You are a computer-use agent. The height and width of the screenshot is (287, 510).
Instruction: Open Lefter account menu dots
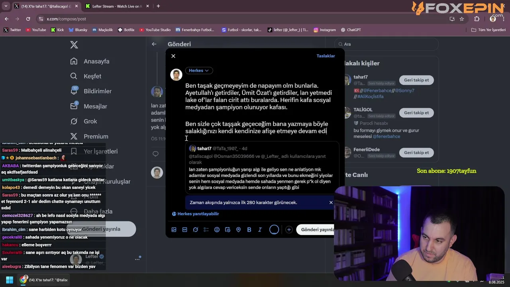[x=137, y=259]
